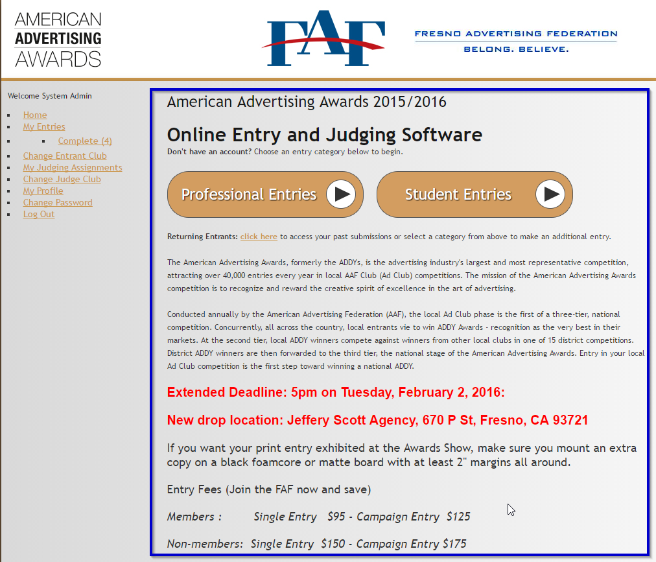Click the American Advertising Awards logo

[x=58, y=40]
